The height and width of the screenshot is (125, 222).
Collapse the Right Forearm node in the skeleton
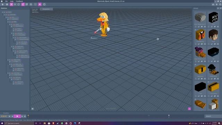(14, 51)
